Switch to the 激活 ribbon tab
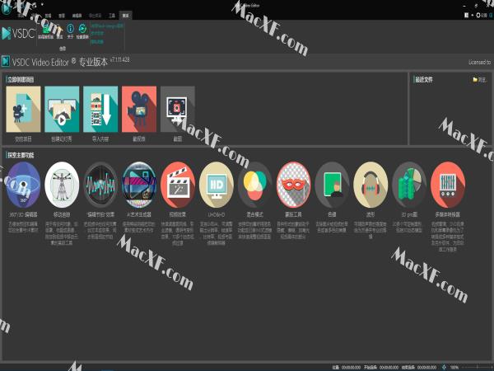494x371 pixels. tap(125, 16)
